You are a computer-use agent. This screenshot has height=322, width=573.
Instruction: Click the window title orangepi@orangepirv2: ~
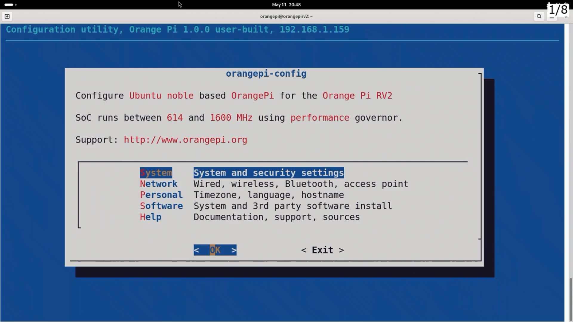point(286,16)
